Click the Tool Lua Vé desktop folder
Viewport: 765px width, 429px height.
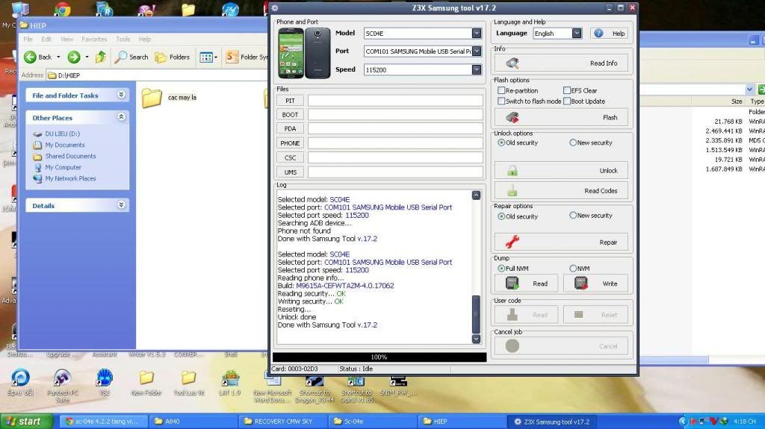188,378
